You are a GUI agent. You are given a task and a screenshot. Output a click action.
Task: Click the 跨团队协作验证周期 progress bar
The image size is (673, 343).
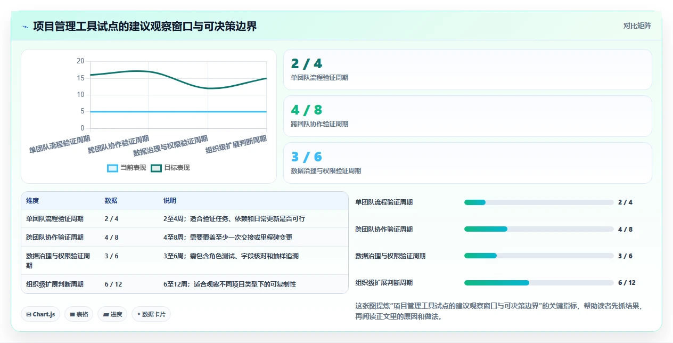tap(539, 229)
